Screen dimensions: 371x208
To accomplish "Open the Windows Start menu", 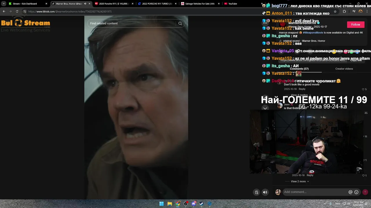I will 161,204.
